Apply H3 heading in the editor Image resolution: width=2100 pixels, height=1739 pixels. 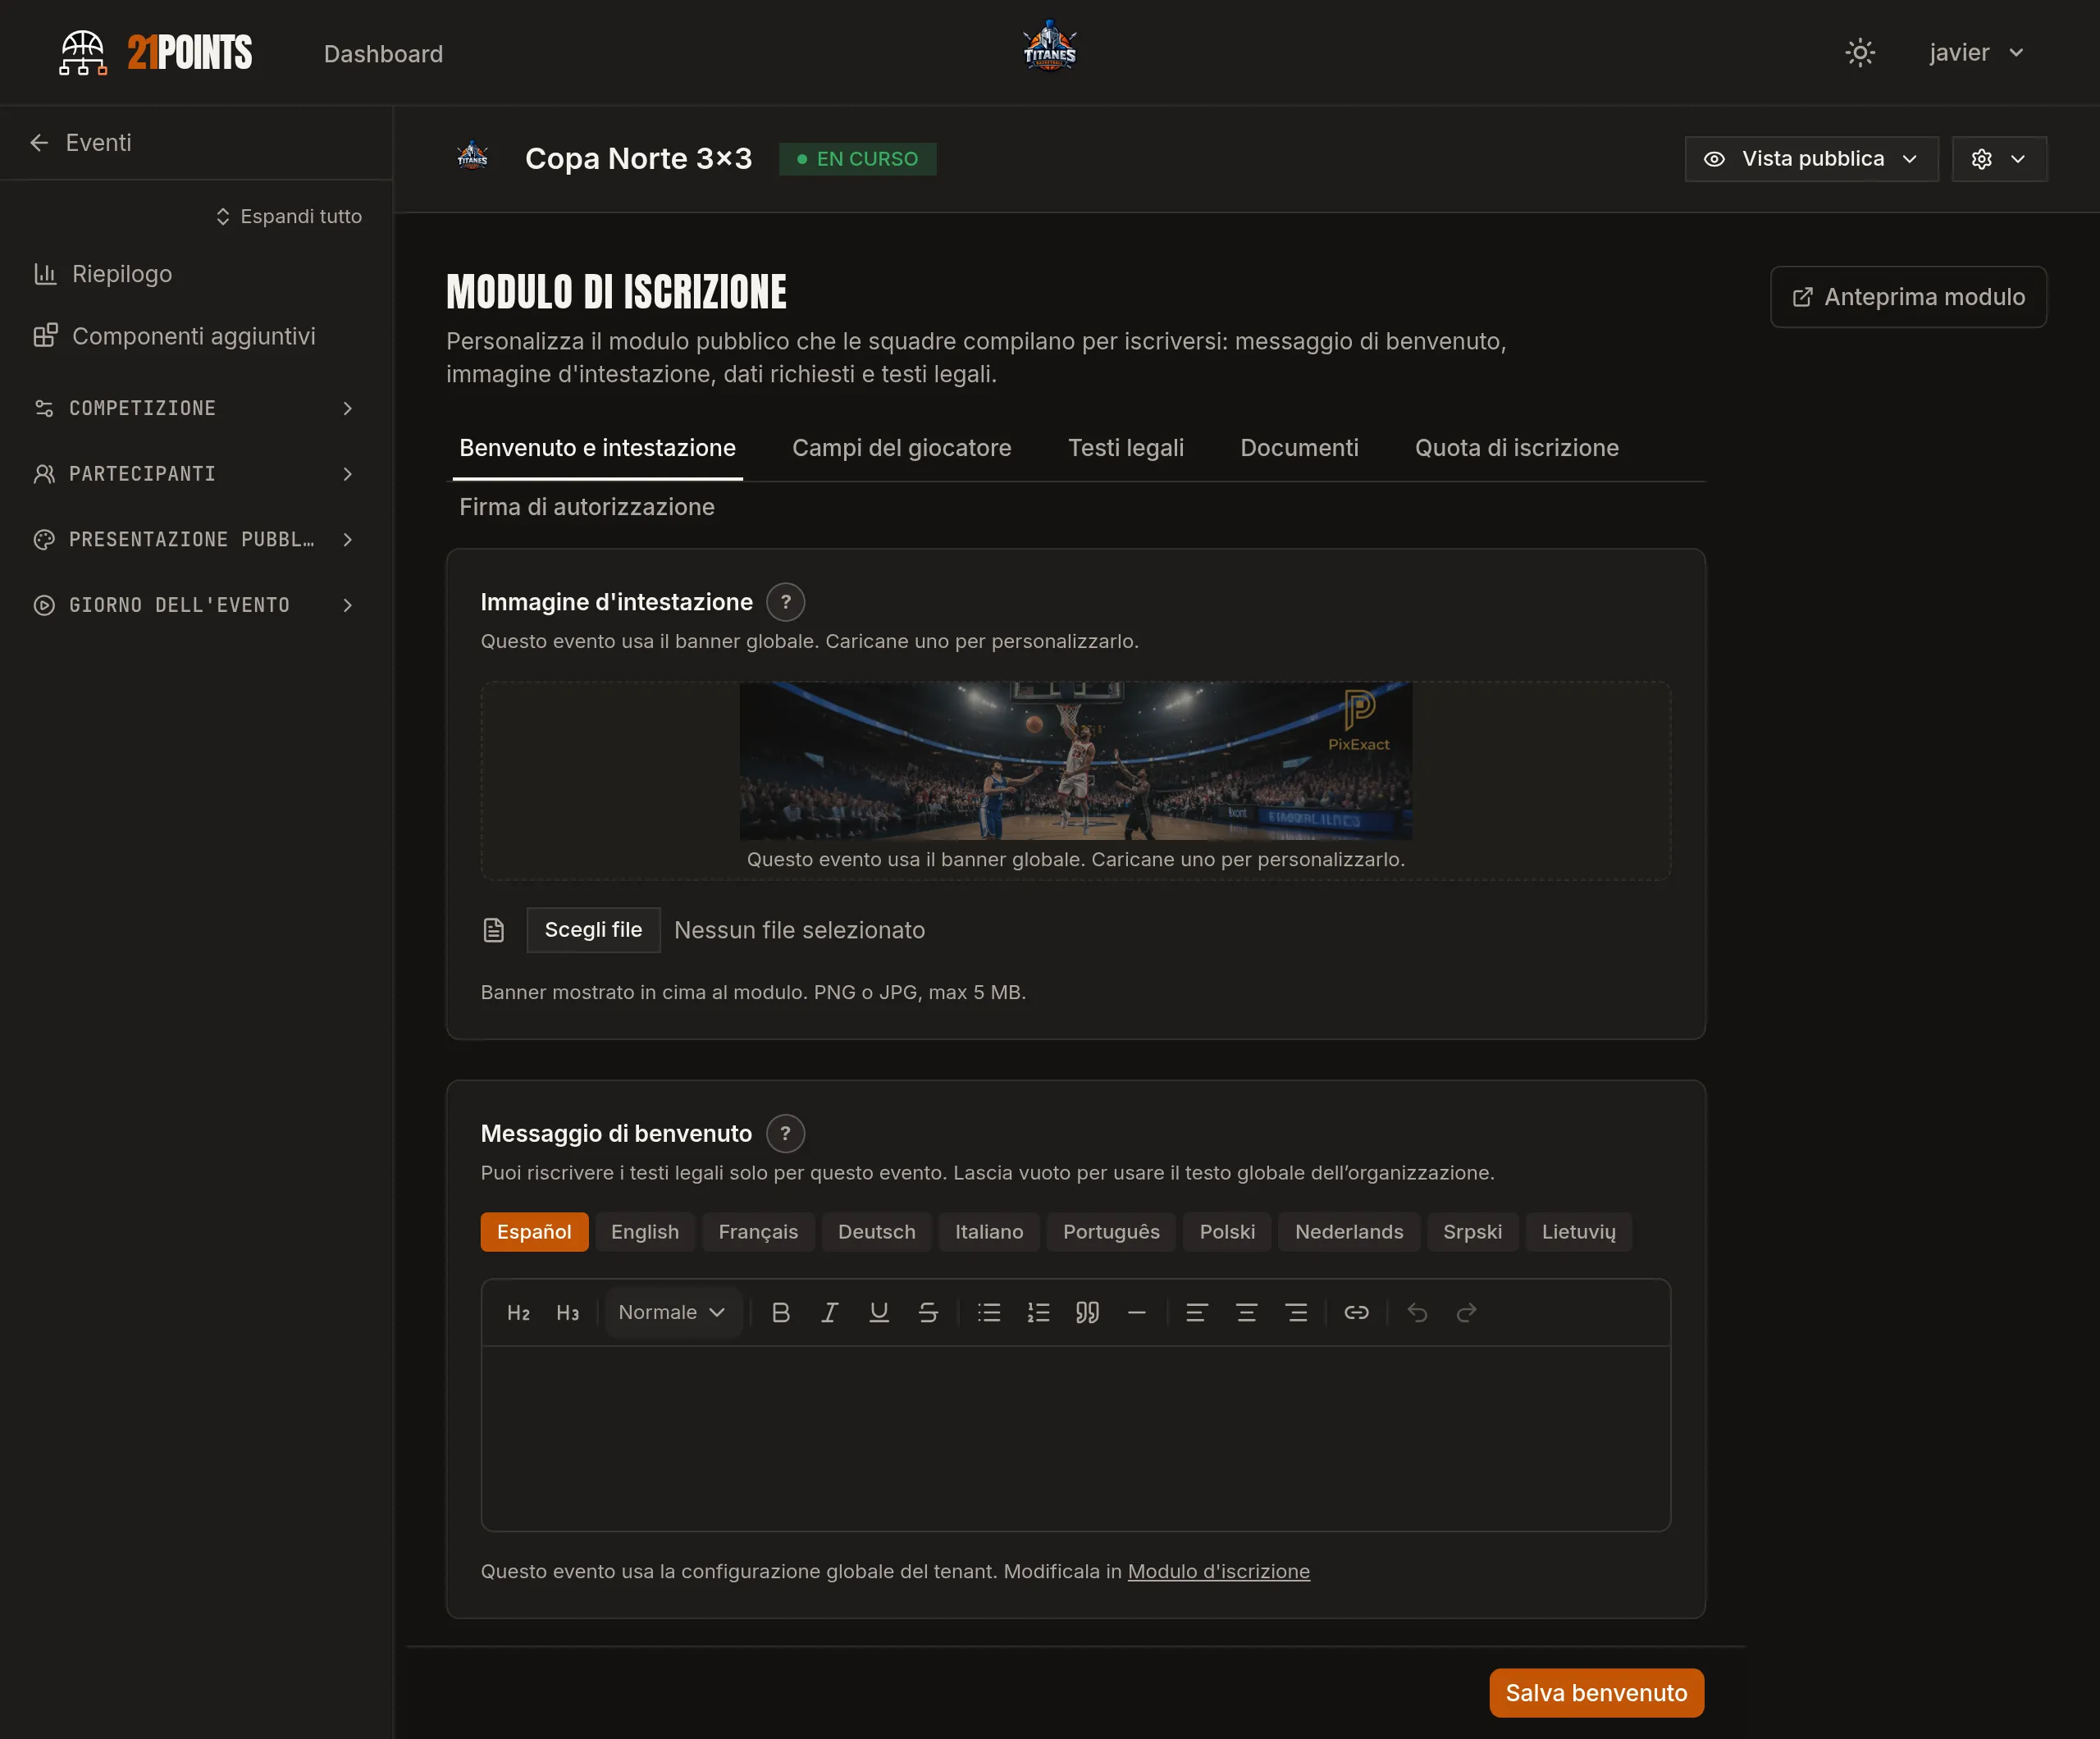(x=567, y=1313)
